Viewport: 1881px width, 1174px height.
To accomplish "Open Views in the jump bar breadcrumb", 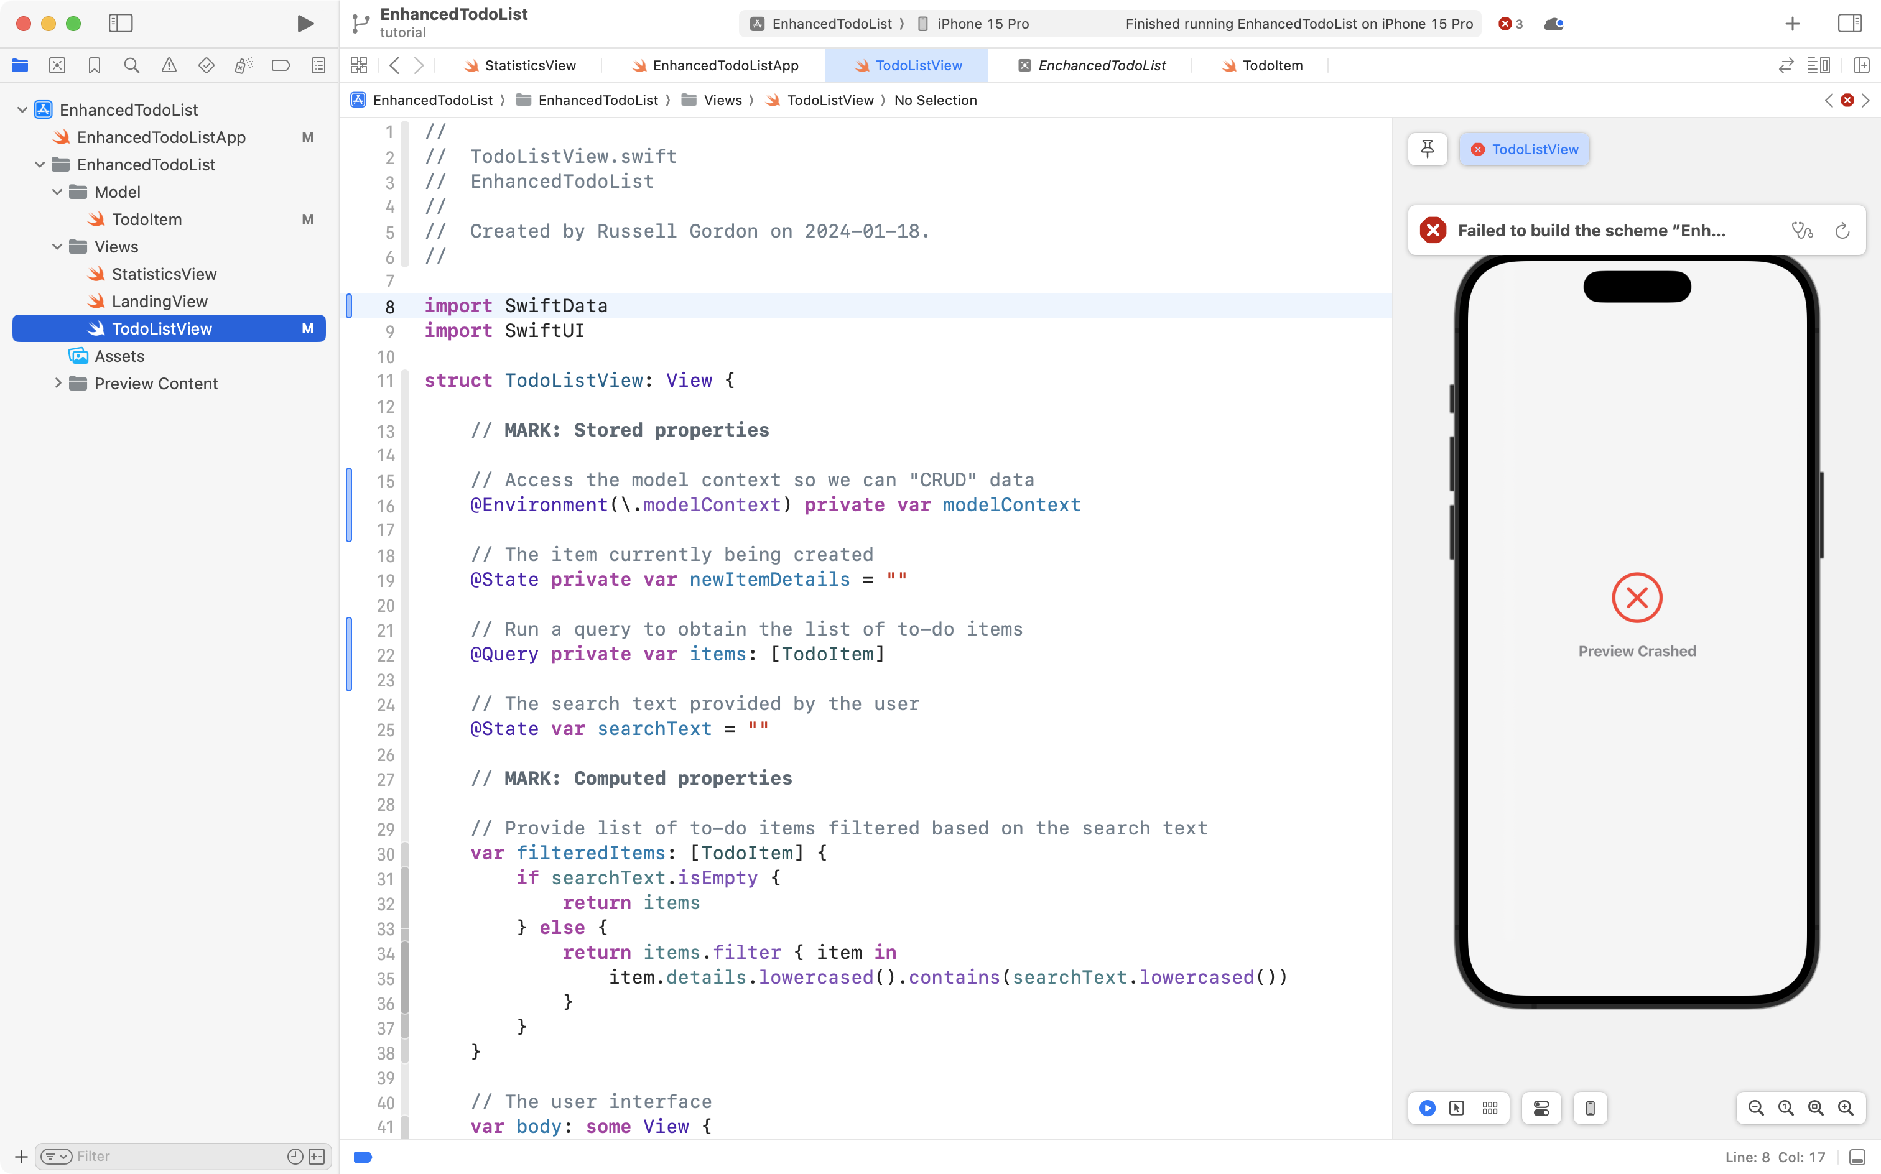I will click(724, 100).
